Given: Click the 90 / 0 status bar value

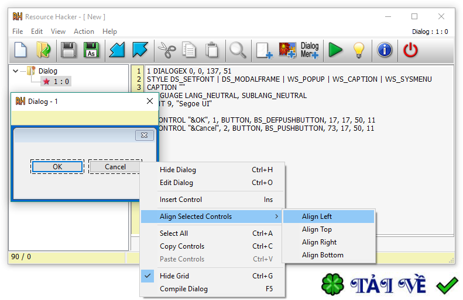Looking at the screenshot, I should pos(21,257).
